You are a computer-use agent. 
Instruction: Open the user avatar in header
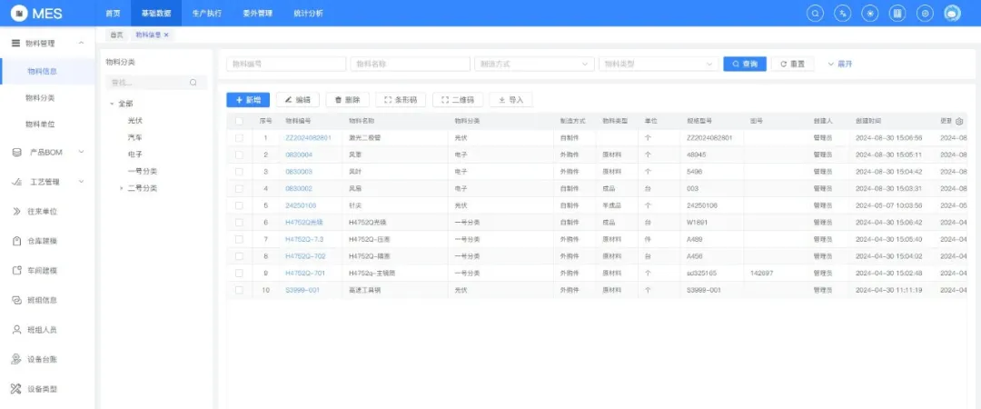click(952, 13)
